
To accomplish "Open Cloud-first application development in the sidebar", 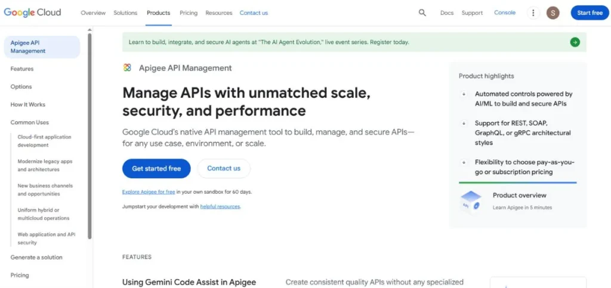I will pos(44,141).
